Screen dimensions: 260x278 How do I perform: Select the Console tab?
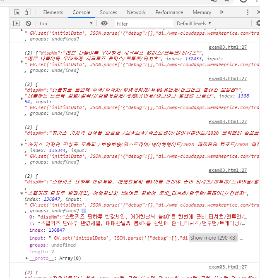click(82, 12)
